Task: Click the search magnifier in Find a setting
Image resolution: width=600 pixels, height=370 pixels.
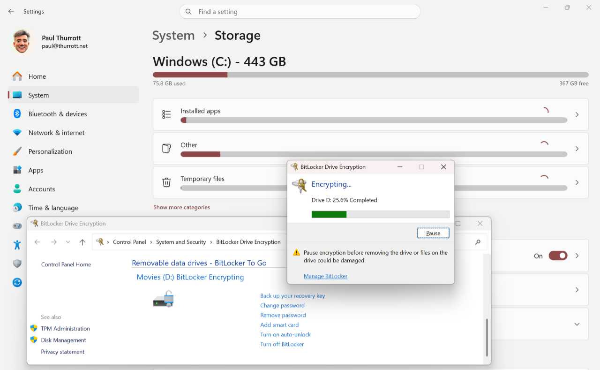Action: pyautogui.click(x=188, y=12)
